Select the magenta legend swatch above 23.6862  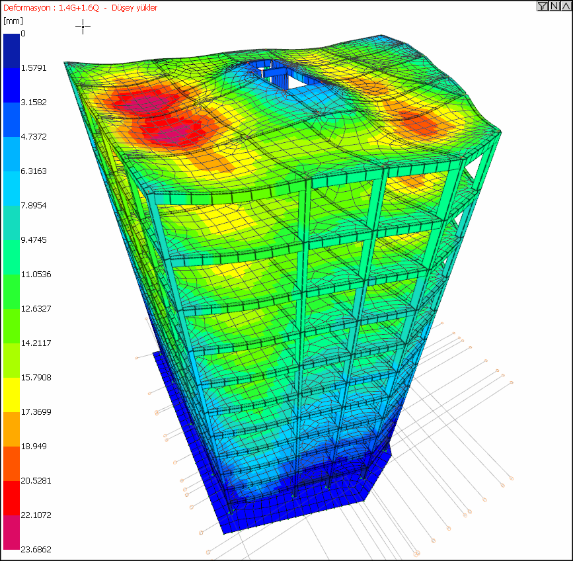11,533
